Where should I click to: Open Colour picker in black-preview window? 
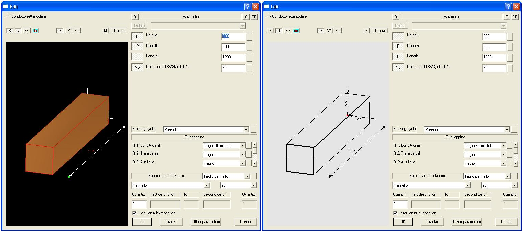tap(119, 31)
